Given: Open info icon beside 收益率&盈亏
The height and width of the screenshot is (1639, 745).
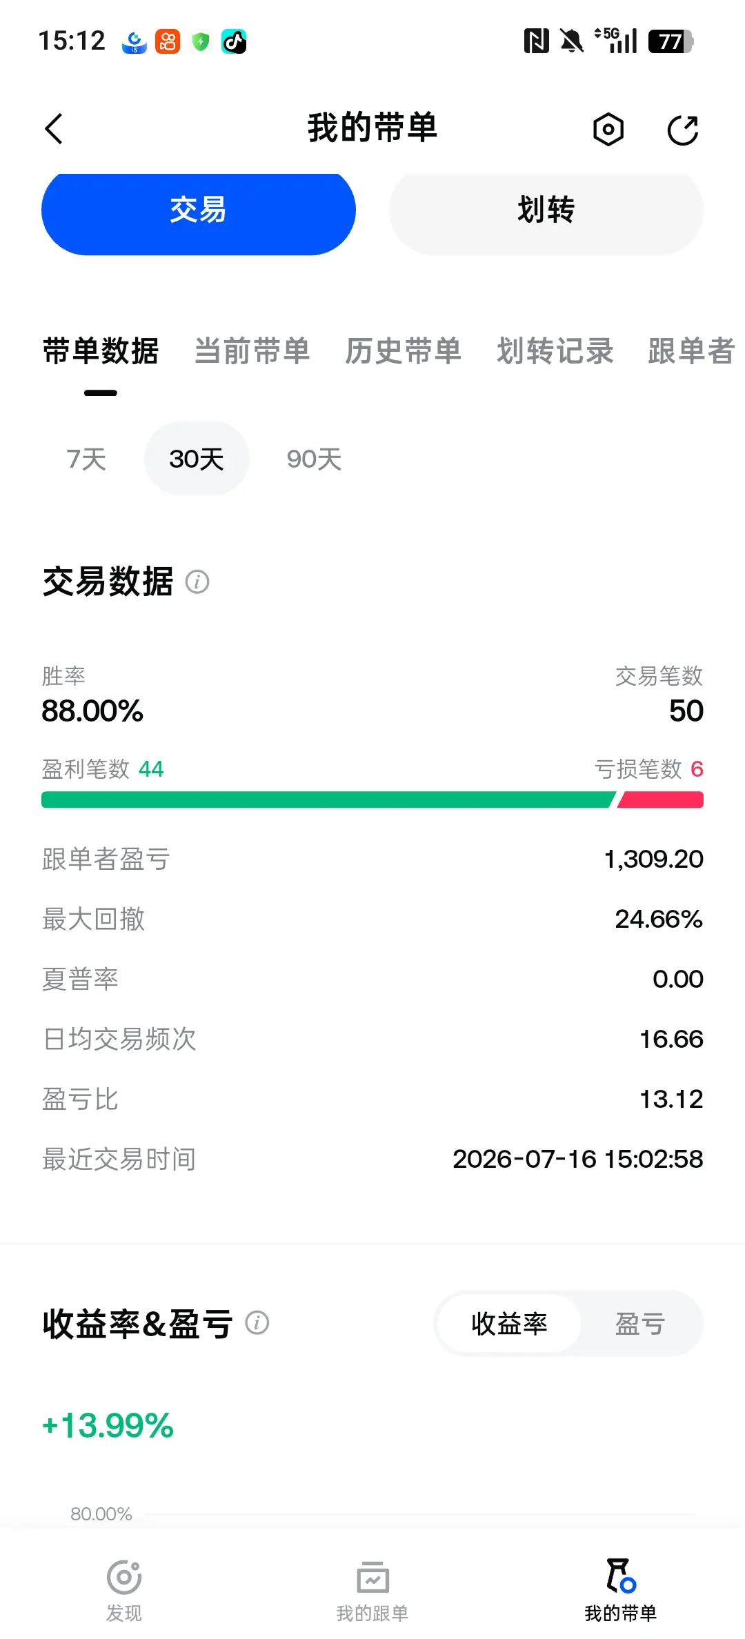Looking at the screenshot, I should point(257,1322).
